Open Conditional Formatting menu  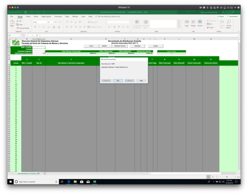point(137,24)
